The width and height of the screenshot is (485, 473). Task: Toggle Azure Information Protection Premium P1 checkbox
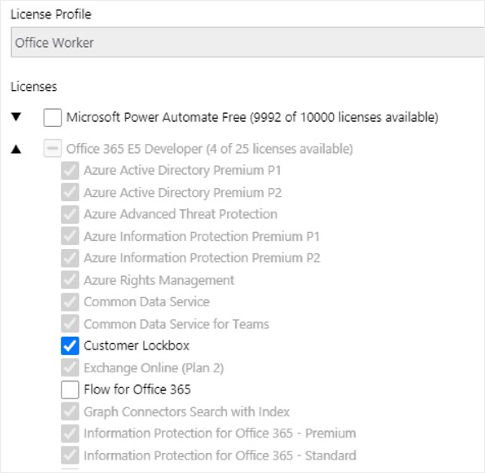[x=69, y=236]
